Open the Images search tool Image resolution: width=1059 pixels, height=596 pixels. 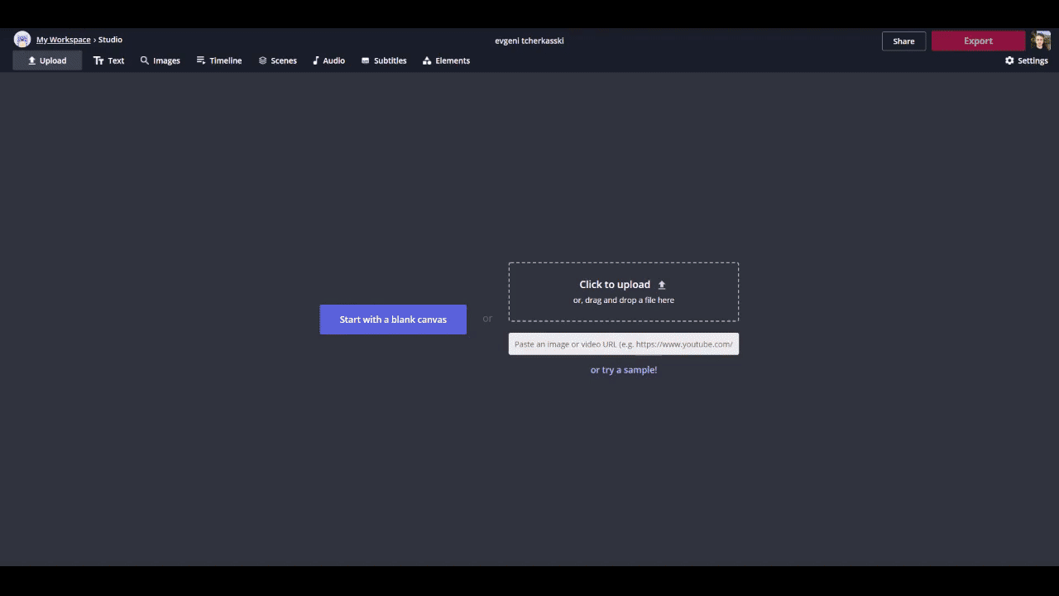(160, 60)
